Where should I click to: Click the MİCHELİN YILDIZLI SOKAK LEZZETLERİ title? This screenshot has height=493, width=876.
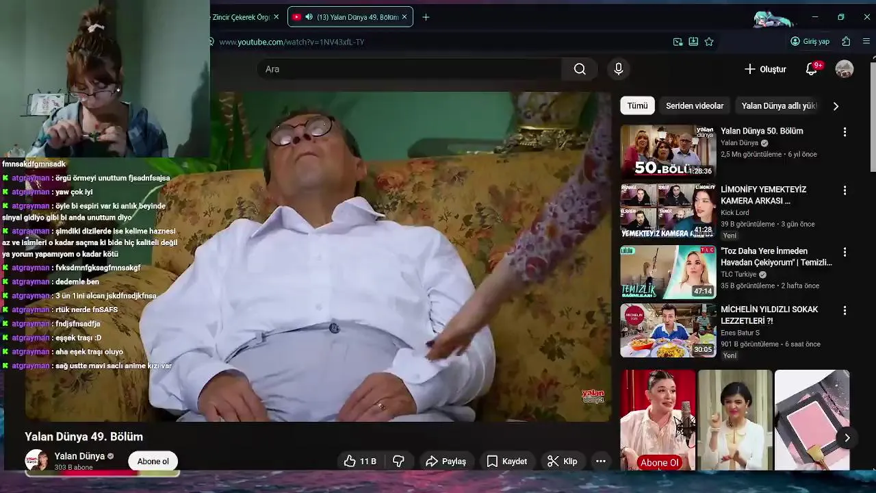pyautogui.click(x=769, y=315)
